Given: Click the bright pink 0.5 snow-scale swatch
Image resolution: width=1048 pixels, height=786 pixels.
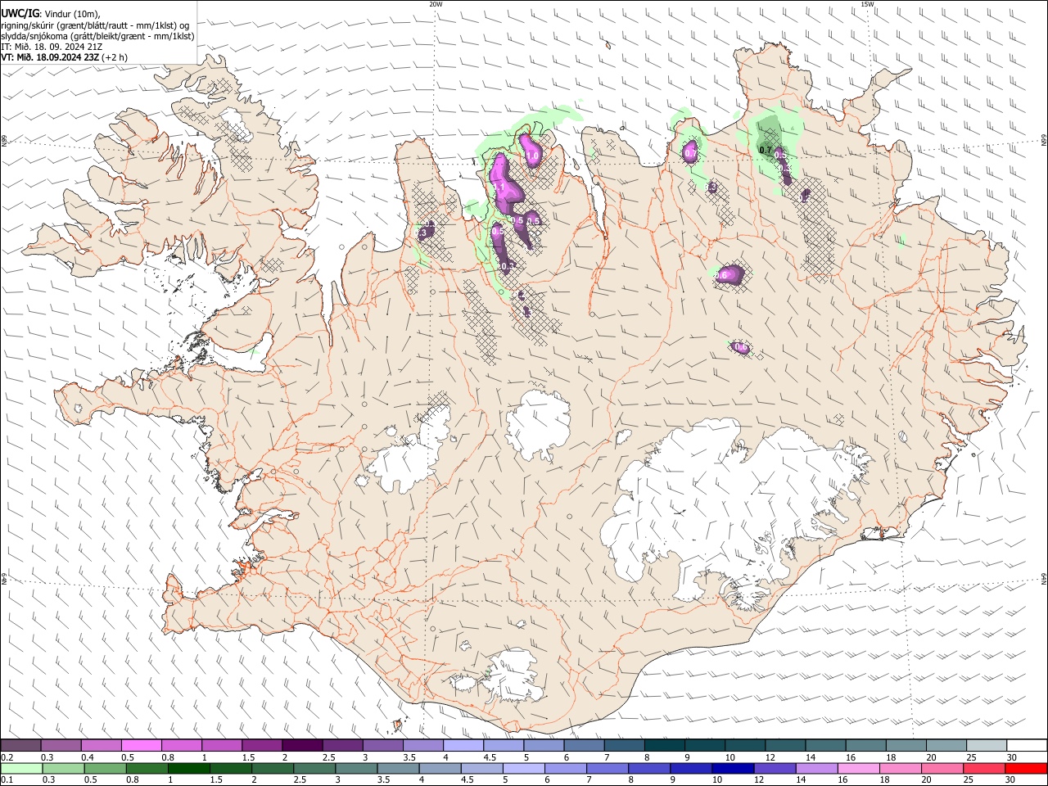Looking at the screenshot, I should 141,745.
